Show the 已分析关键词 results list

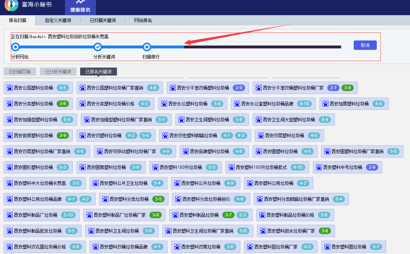pyautogui.click(x=58, y=72)
